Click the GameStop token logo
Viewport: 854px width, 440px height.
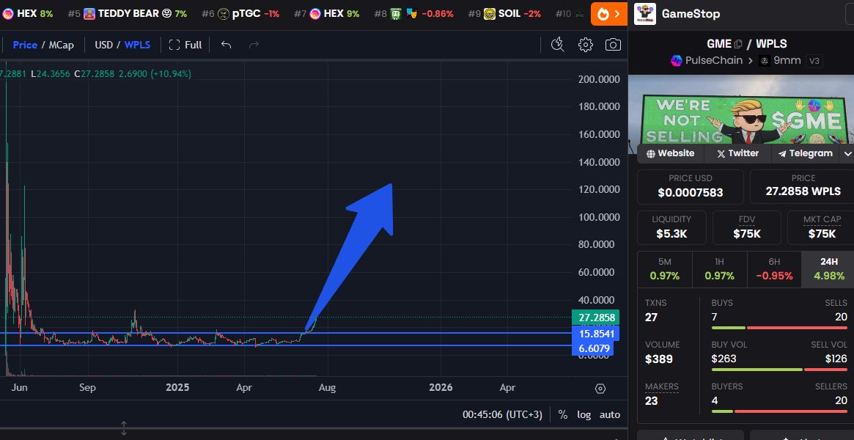coord(645,14)
